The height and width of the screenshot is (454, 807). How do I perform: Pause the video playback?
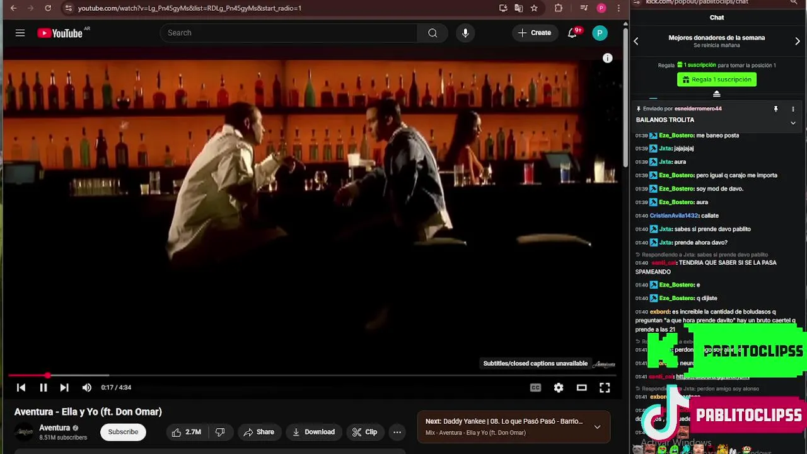44,388
